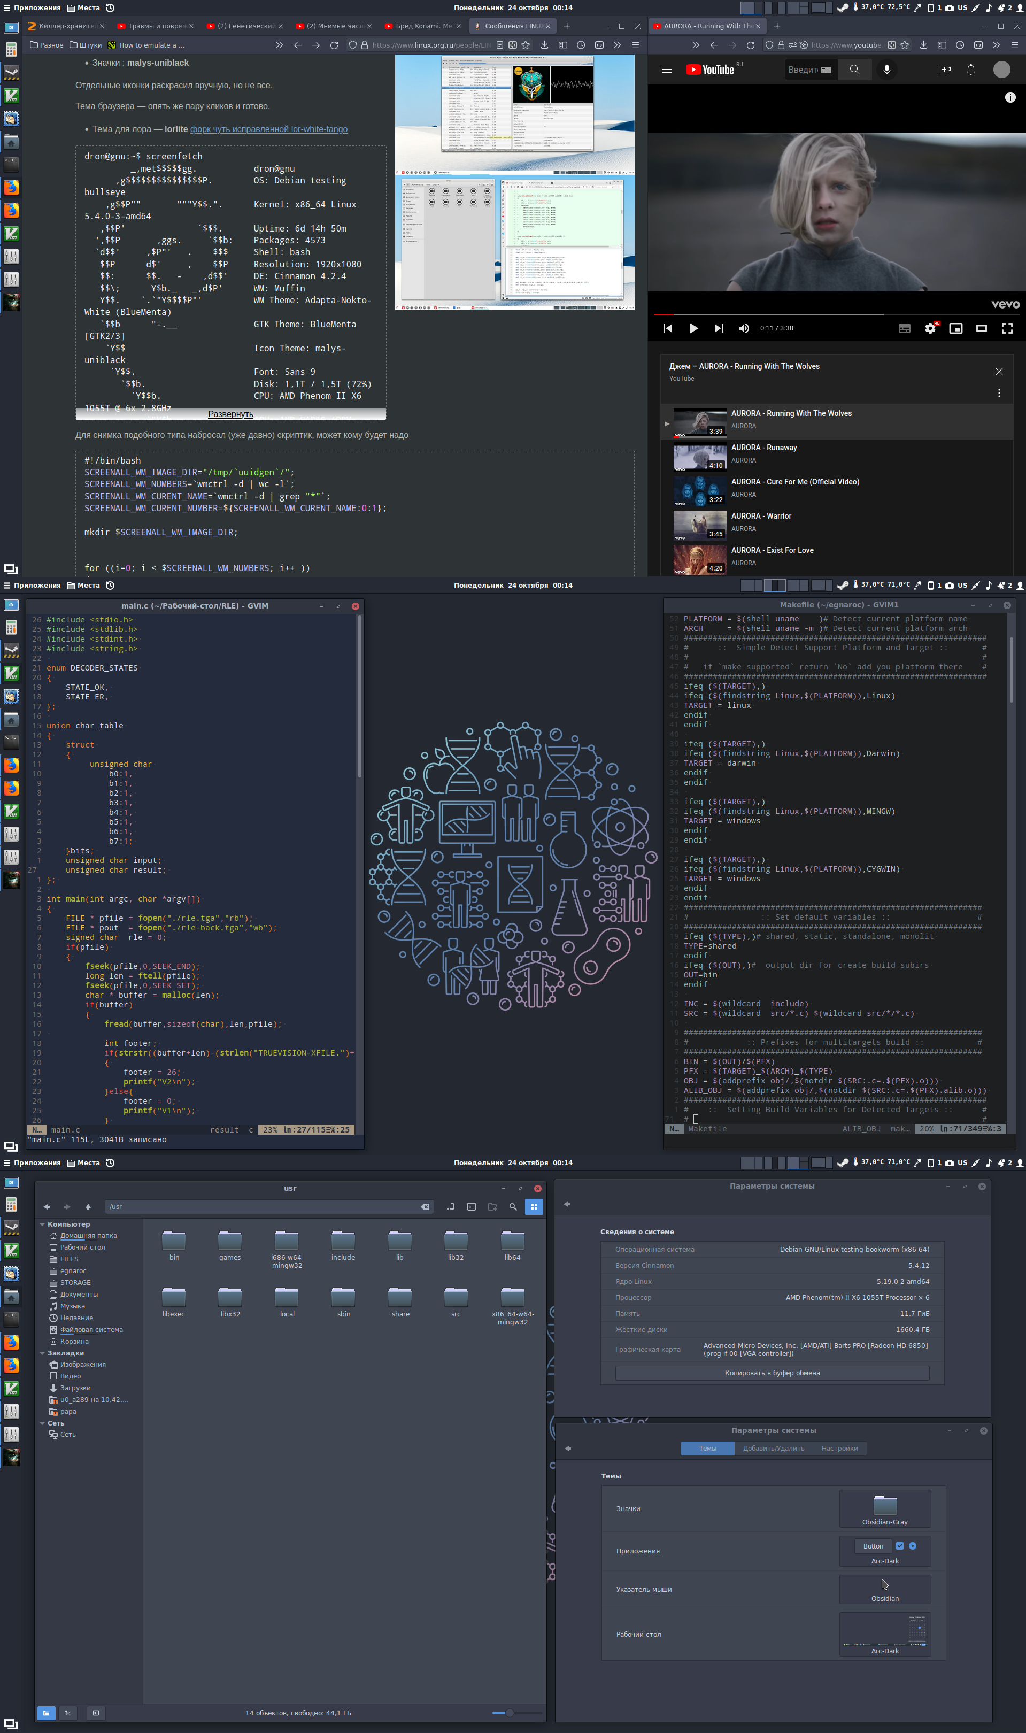Mute the YouTube player volume
The image size is (1026, 1733).
click(x=744, y=328)
